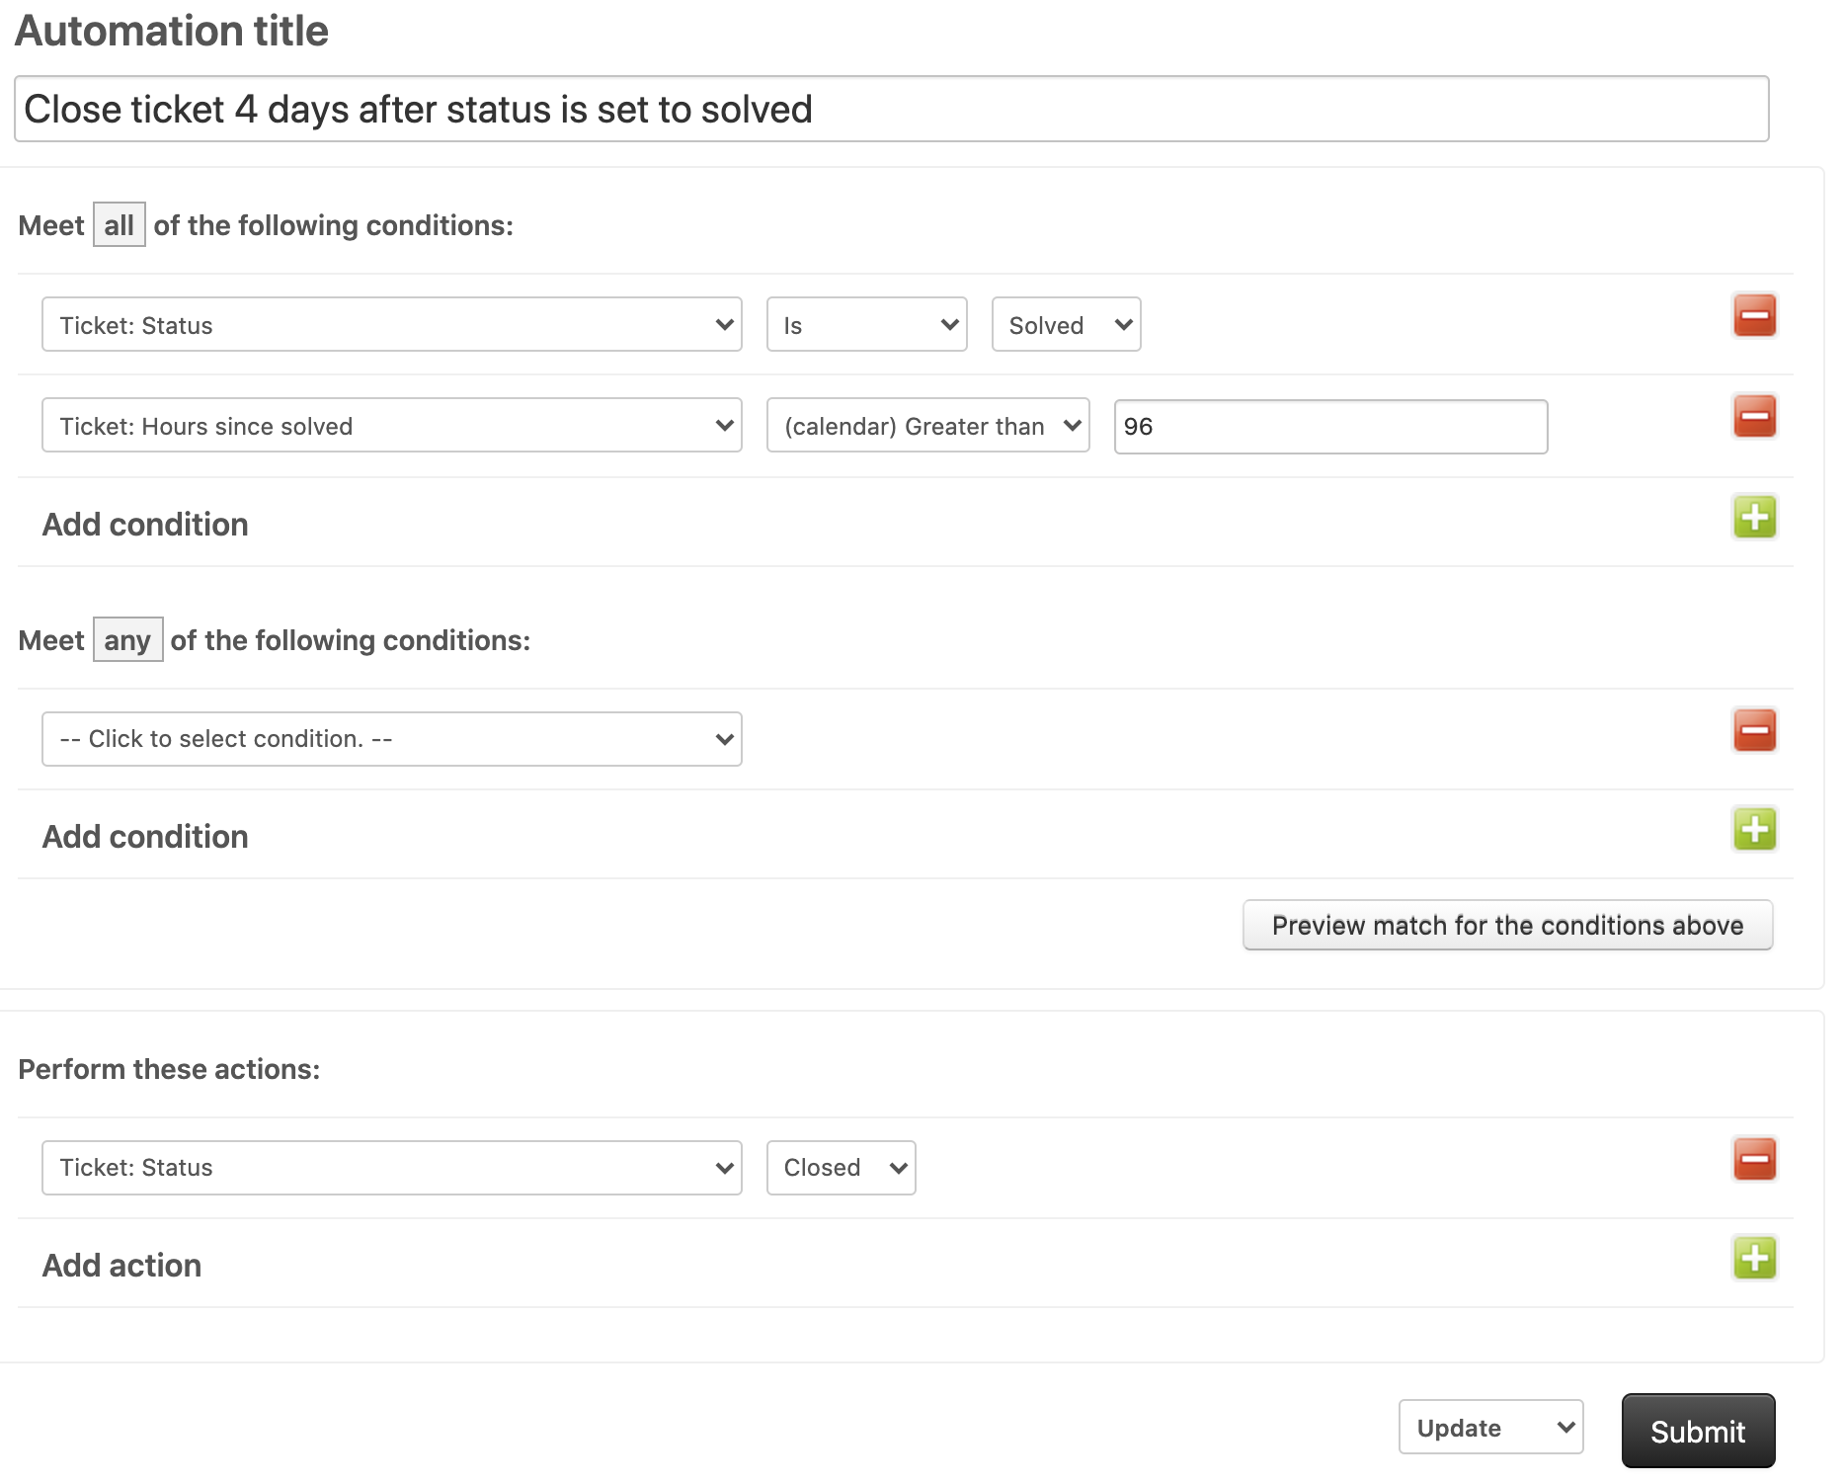Open the Update dropdown near Submit
The width and height of the screenshot is (1845, 1484).
coord(1490,1427)
